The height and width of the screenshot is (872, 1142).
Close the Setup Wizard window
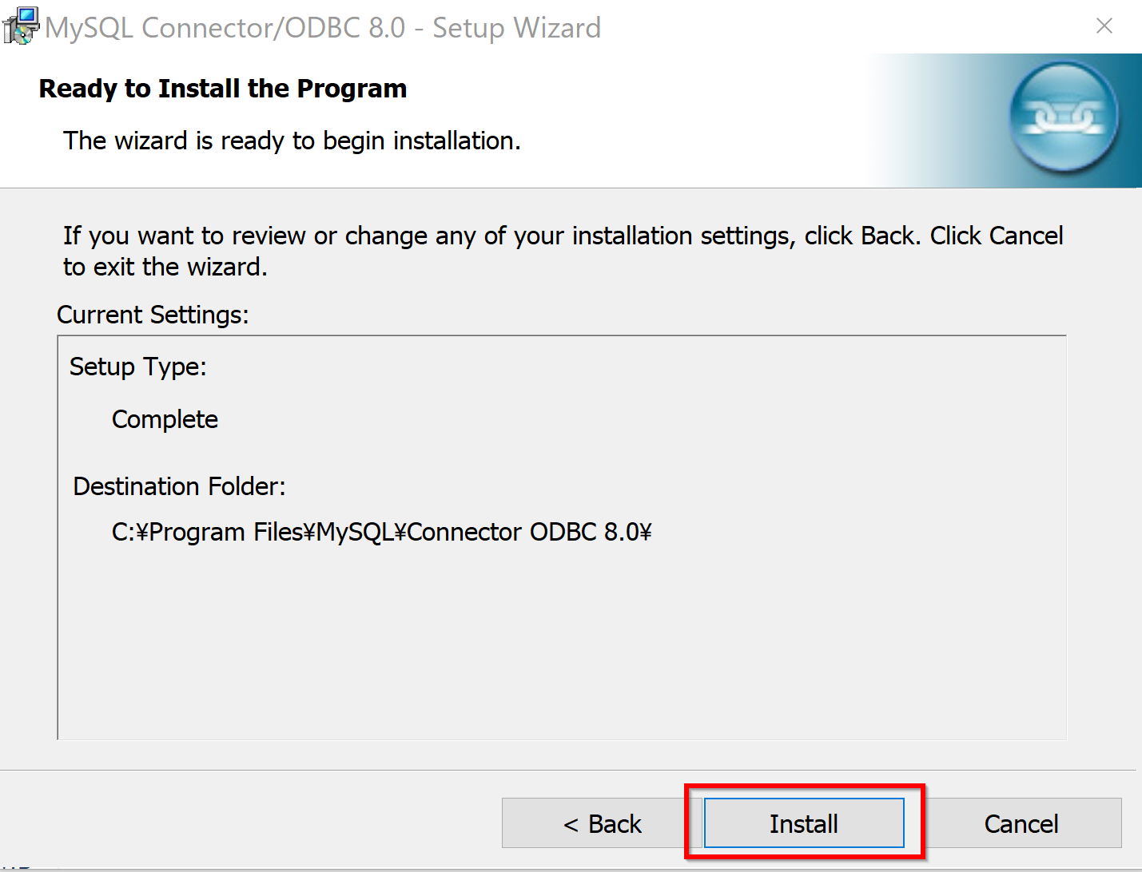[1104, 26]
